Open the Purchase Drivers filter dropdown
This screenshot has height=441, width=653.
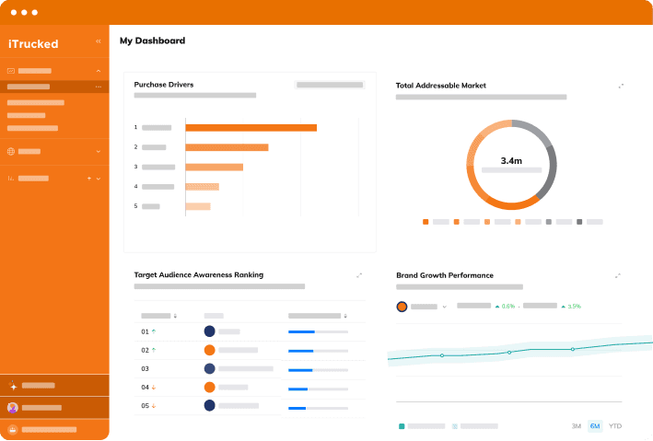(330, 85)
